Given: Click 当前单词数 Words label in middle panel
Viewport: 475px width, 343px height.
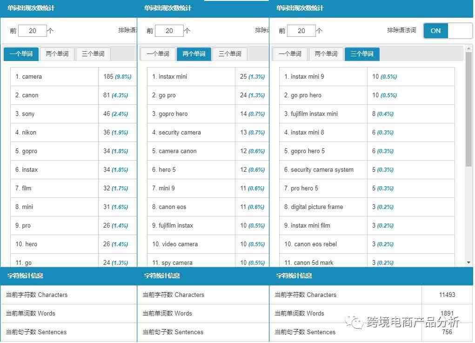Looking at the screenshot, I should 167,313.
